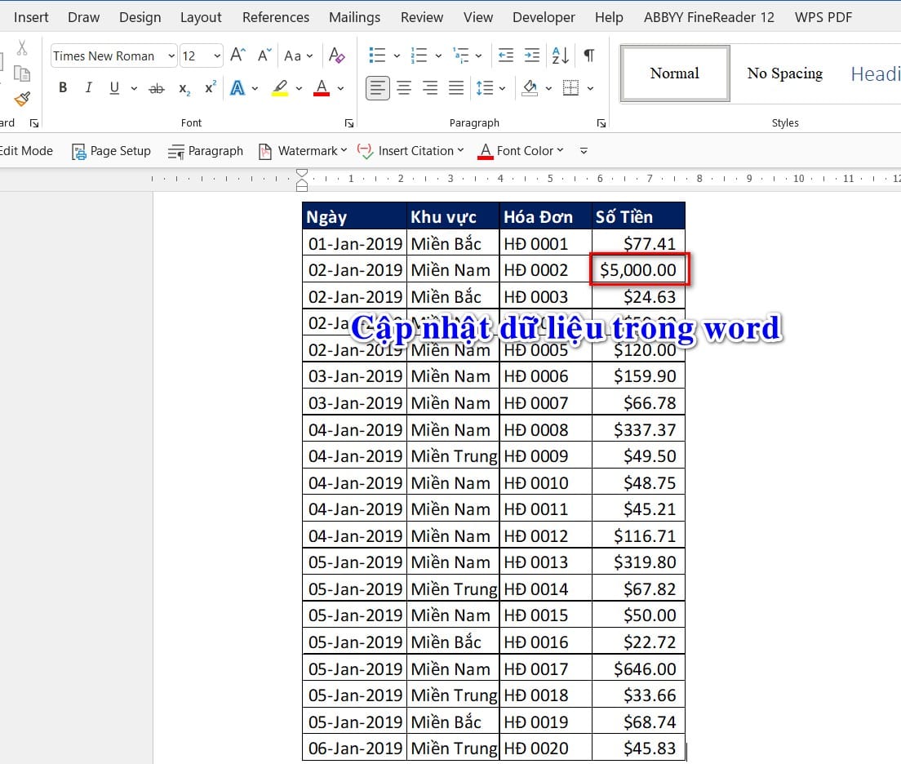The height and width of the screenshot is (764, 901).
Task: Toggle Underline formatting
Action: click(114, 88)
